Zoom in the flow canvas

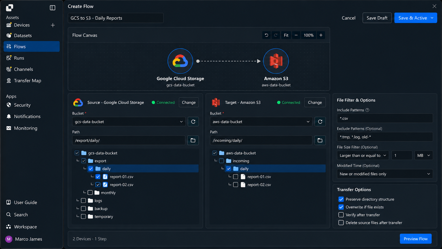321,35
